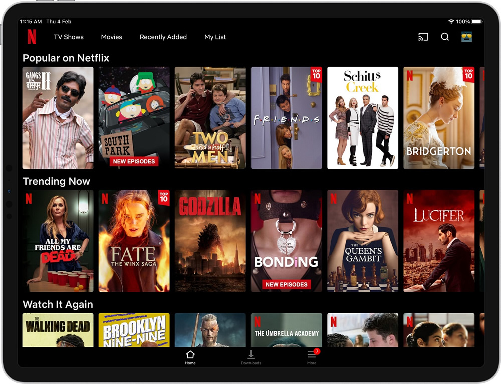Image resolution: width=501 pixels, height=384 pixels.
Task: Open Lucifer poster
Action: pyautogui.click(x=439, y=241)
